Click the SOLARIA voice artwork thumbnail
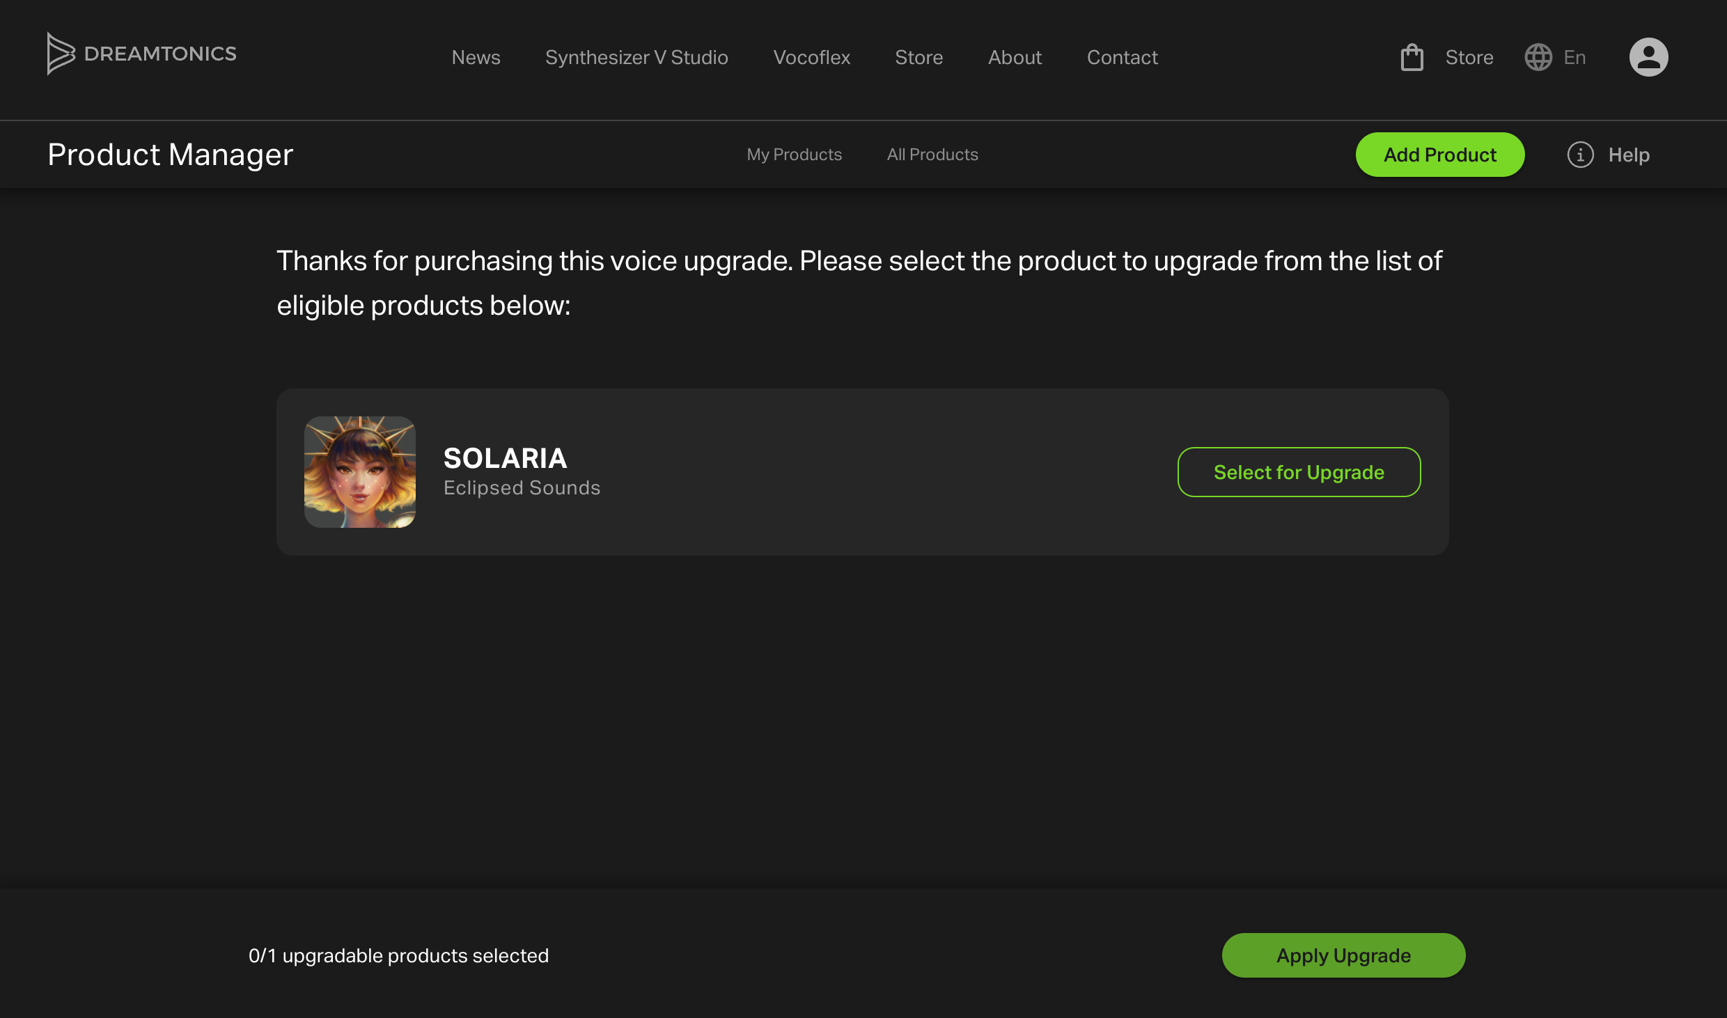This screenshot has width=1727, height=1018. point(360,472)
